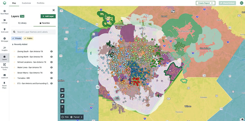Click the Trial badge

coord(22,16)
